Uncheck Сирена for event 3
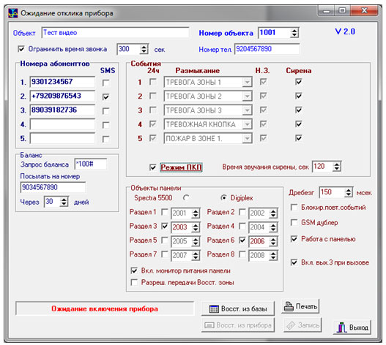The image size is (386, 345). (298, 110)
